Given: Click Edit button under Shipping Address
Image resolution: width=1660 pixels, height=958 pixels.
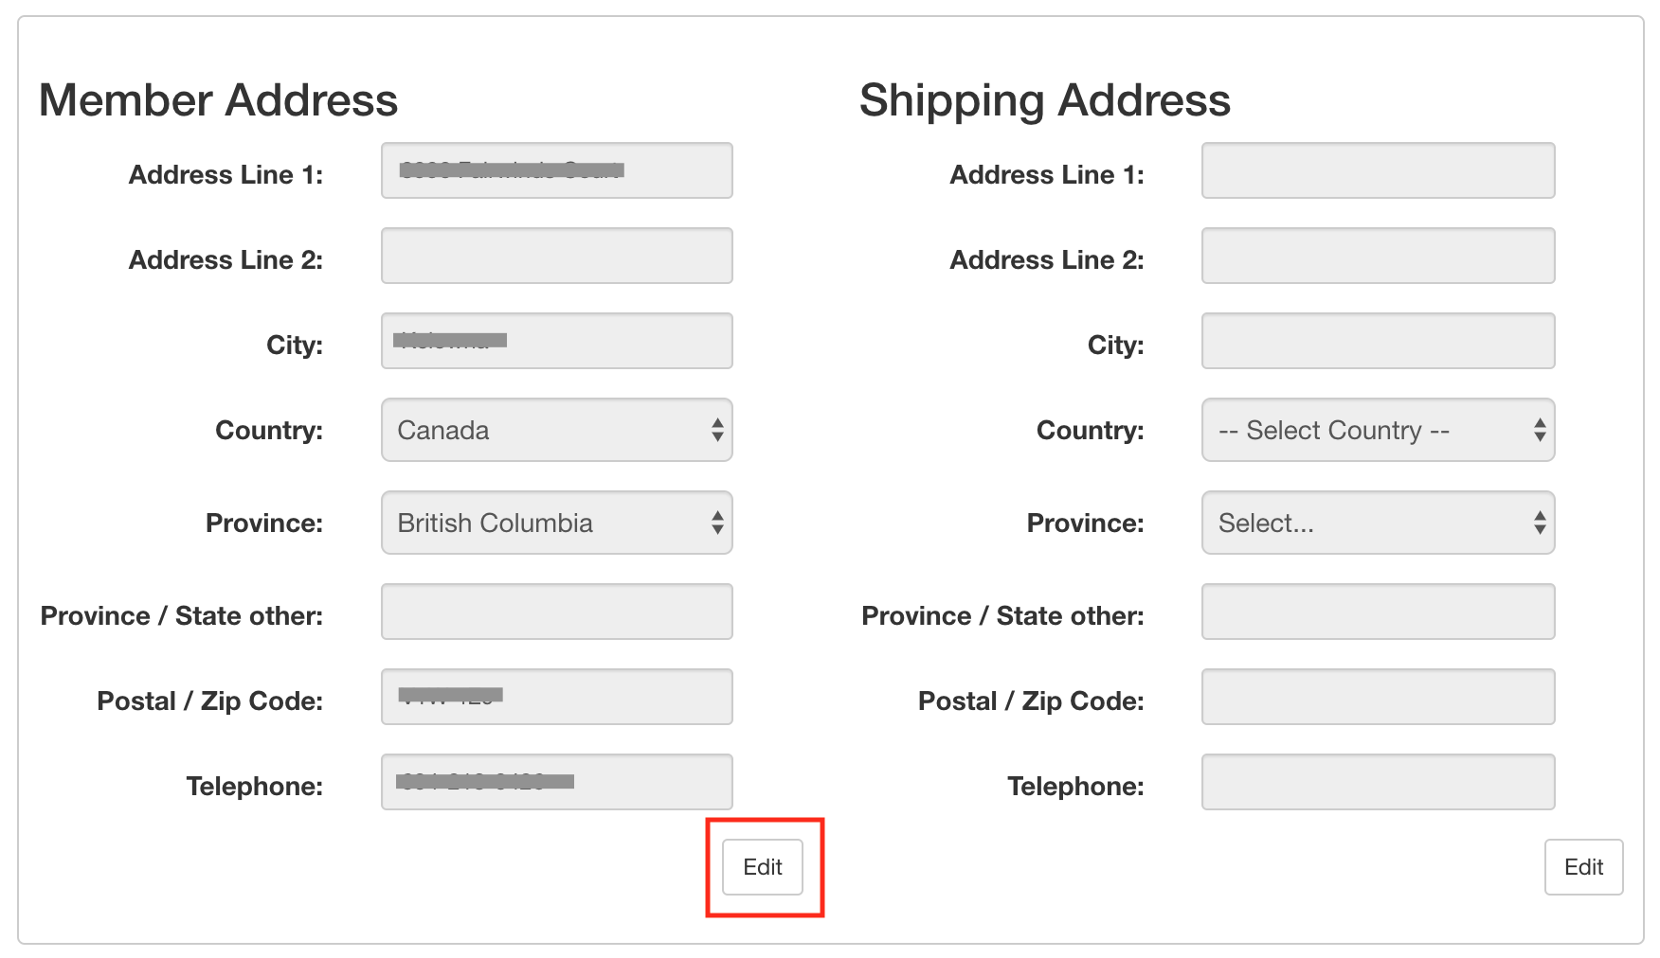Looking at the screenshot, I should [x=1583, y=867].
